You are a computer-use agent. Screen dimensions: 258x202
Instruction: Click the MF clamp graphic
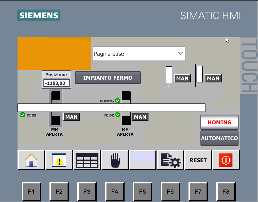126,108
